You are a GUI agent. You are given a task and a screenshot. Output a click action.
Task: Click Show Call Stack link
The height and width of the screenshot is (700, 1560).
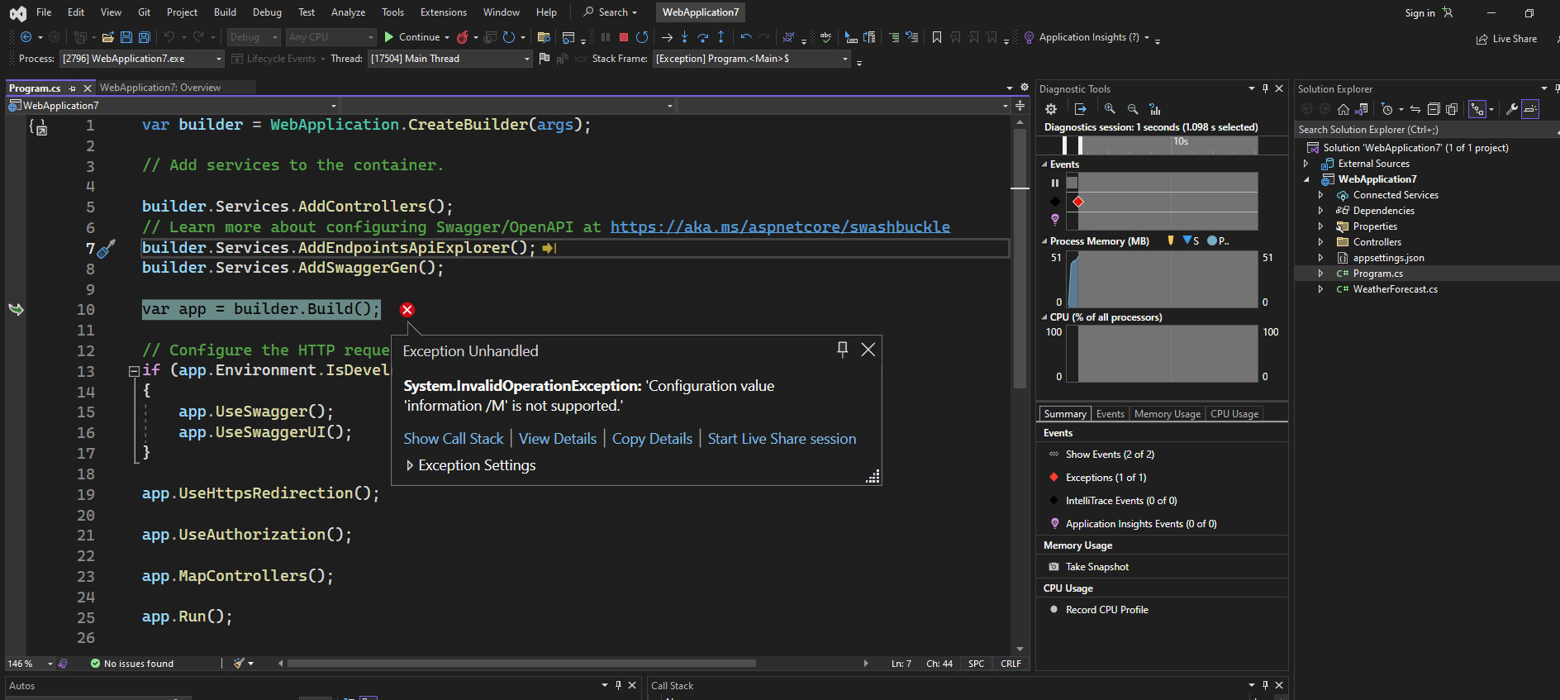(454, 439)
